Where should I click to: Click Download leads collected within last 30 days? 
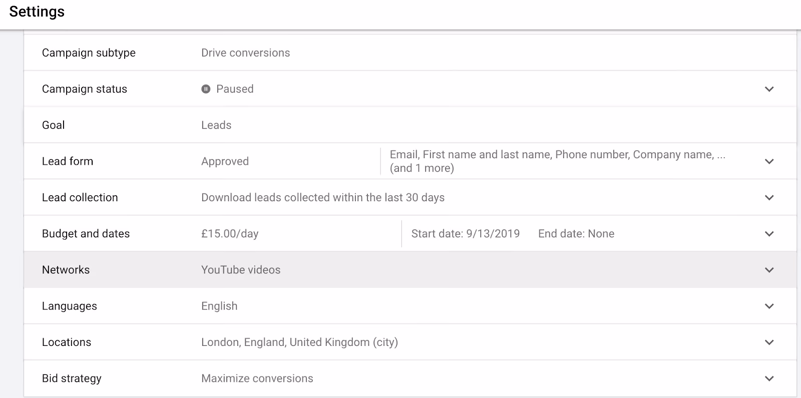tap(323, 198)
